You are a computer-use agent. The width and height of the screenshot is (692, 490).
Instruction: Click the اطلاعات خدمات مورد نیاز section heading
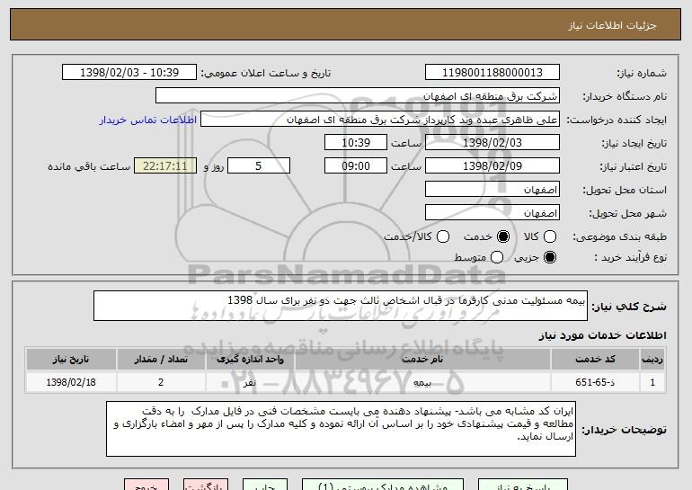602,335
